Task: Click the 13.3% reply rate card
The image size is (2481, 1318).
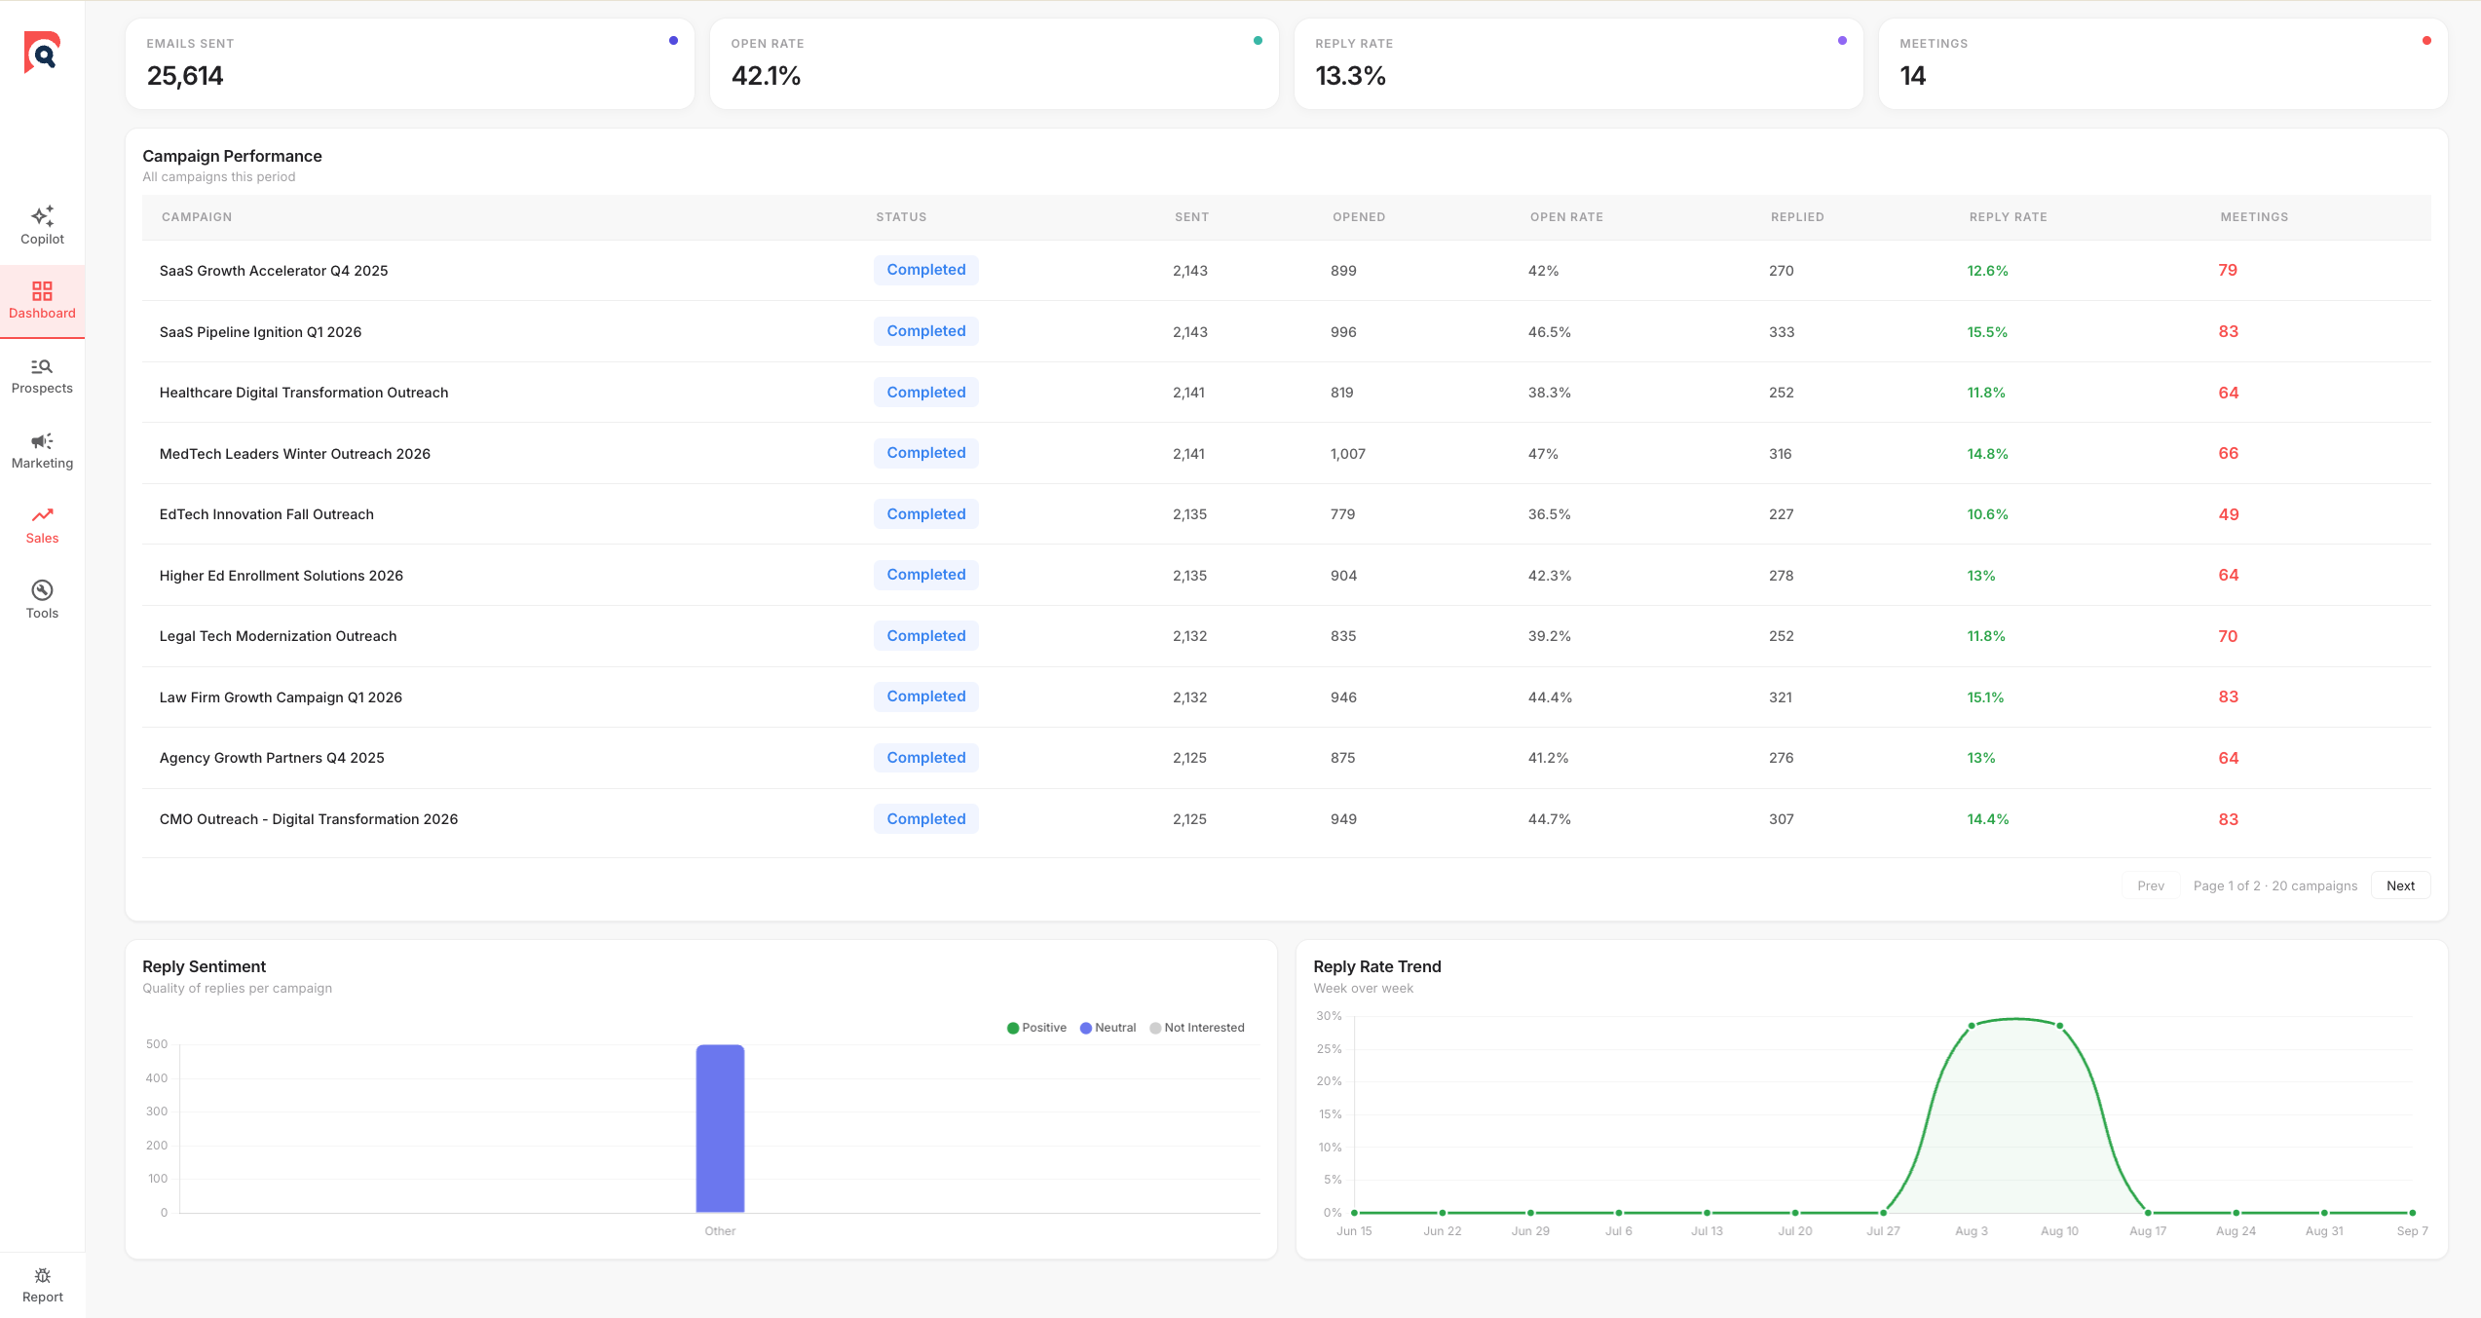Action: tap(1578, 63)
